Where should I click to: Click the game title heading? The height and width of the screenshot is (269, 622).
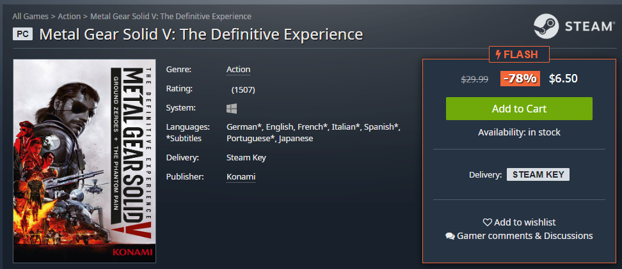[x=201, y=35]
